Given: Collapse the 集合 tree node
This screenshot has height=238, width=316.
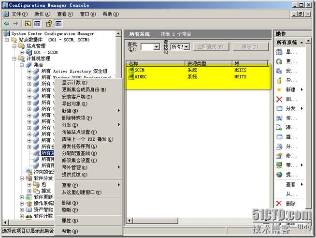Looking at the screenshot, I should tap(22, 65).
